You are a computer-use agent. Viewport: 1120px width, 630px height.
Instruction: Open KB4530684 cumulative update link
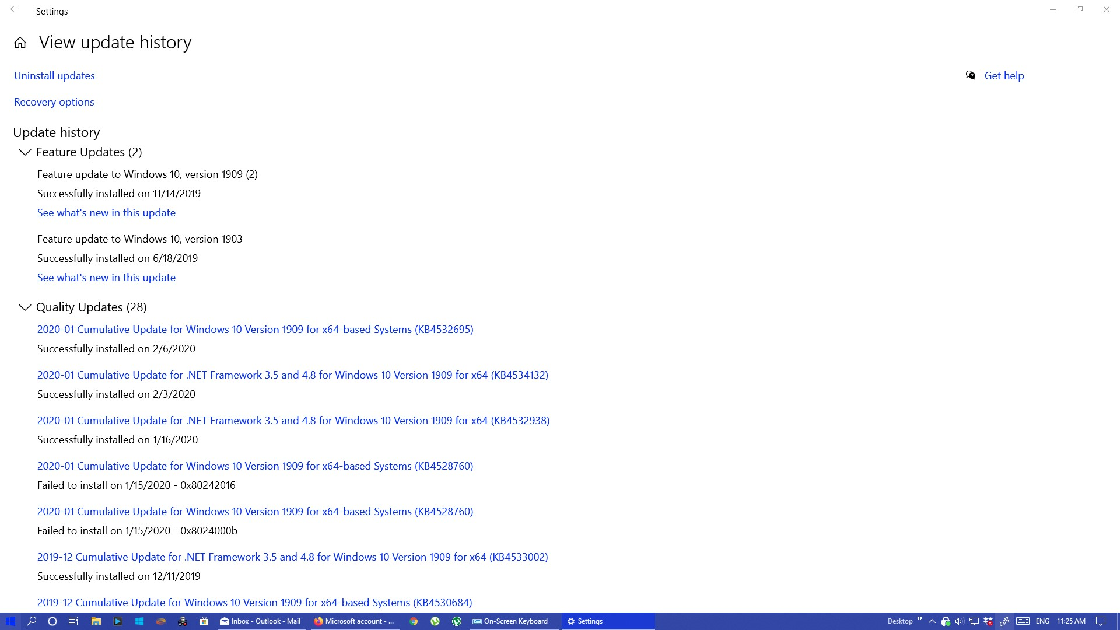click(x=255, y=603)
